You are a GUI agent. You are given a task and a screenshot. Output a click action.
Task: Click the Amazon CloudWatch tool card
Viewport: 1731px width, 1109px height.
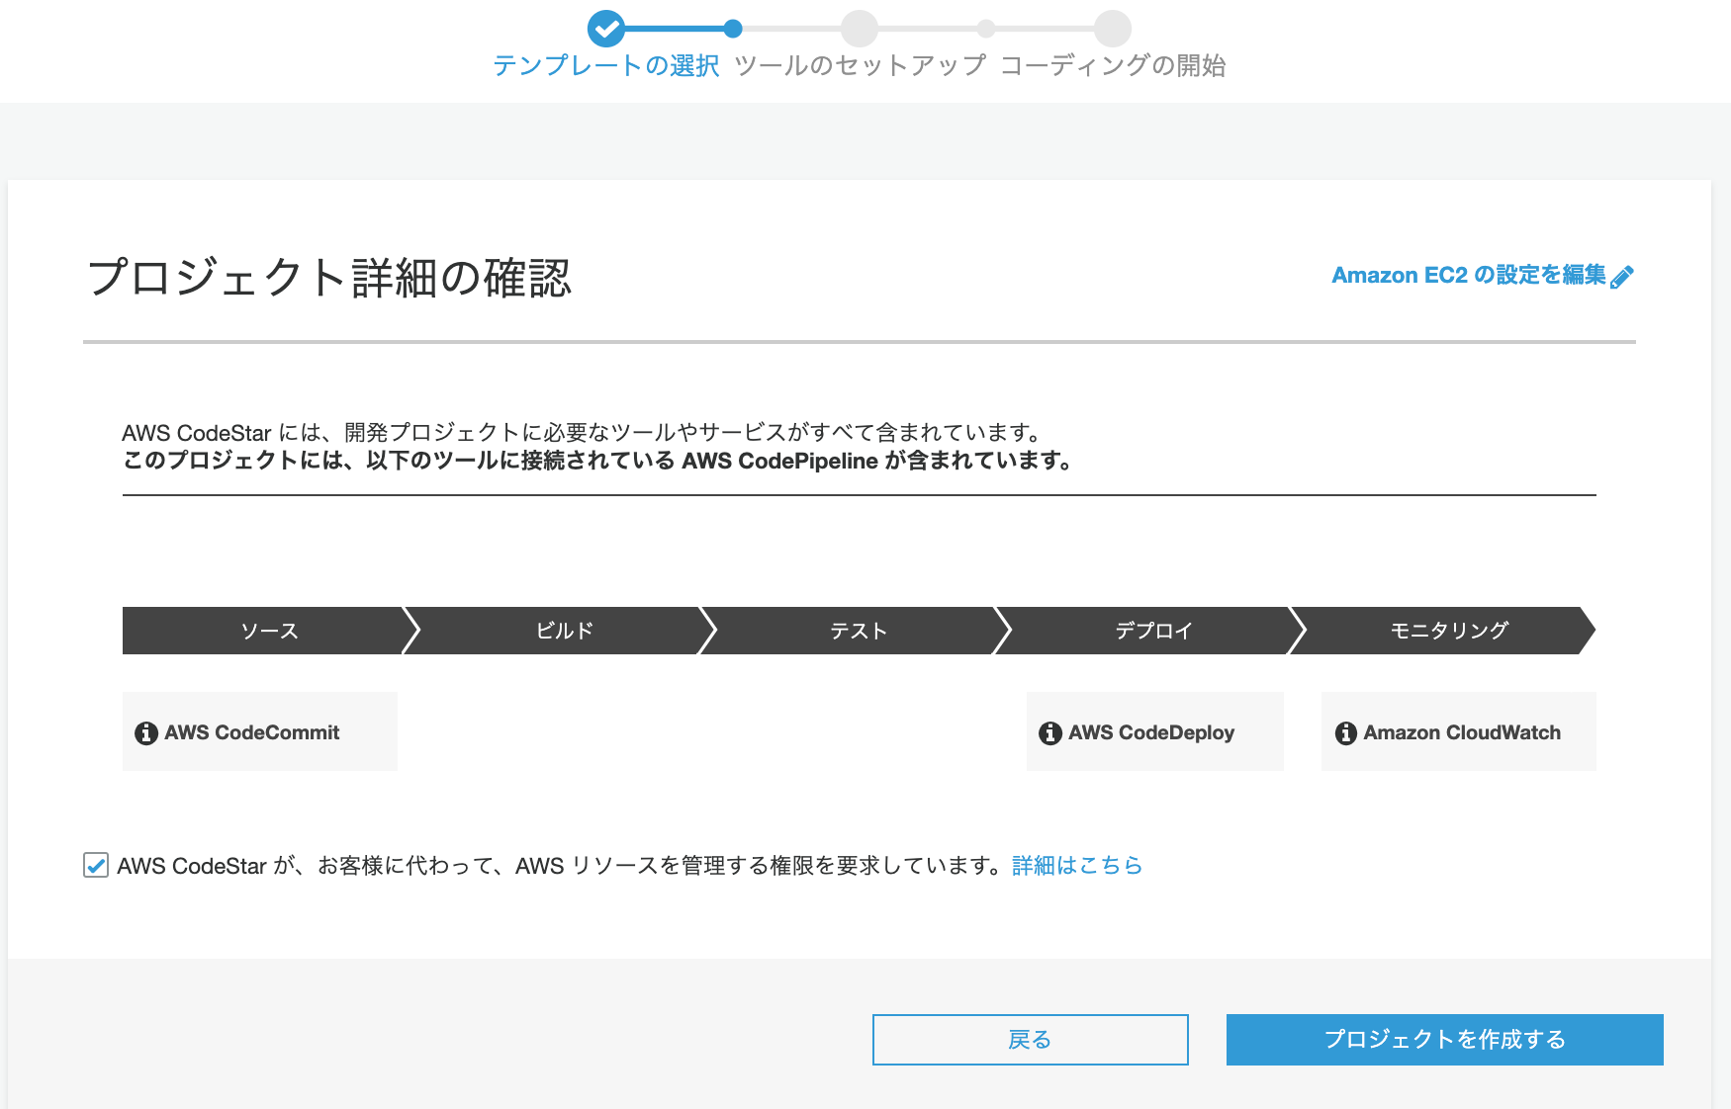[x=1459, y=731]
